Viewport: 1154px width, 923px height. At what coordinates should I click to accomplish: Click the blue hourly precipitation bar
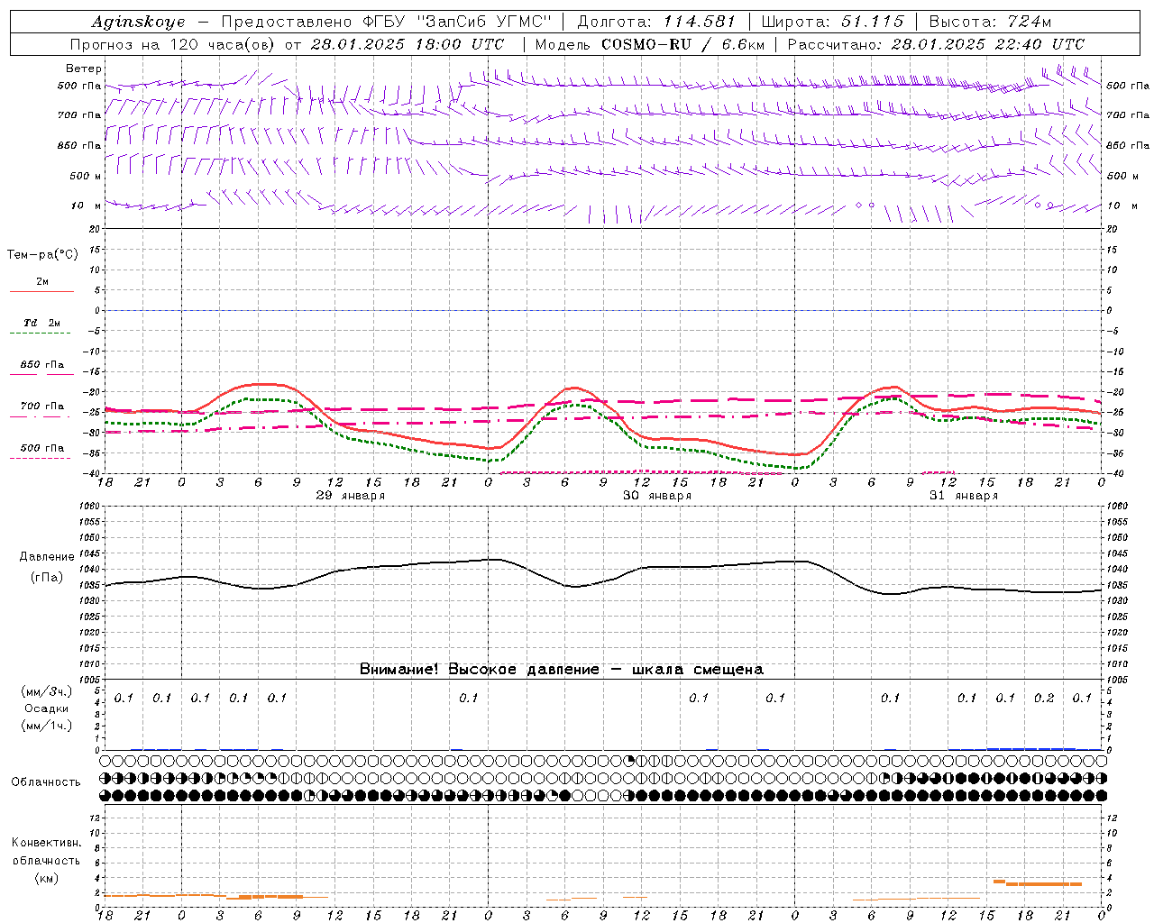1031,748
